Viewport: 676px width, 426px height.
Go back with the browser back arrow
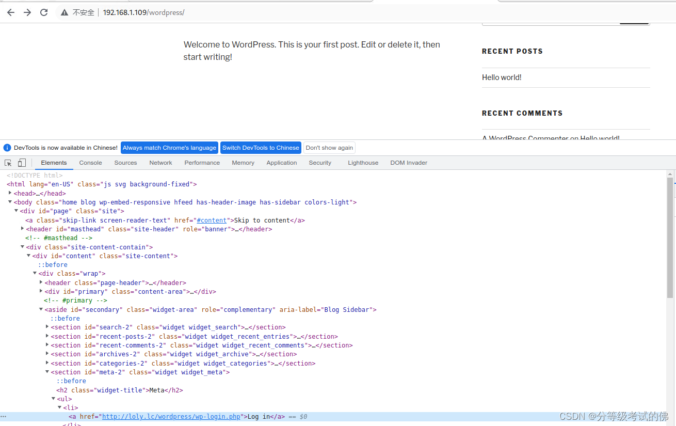click(11, 12)
